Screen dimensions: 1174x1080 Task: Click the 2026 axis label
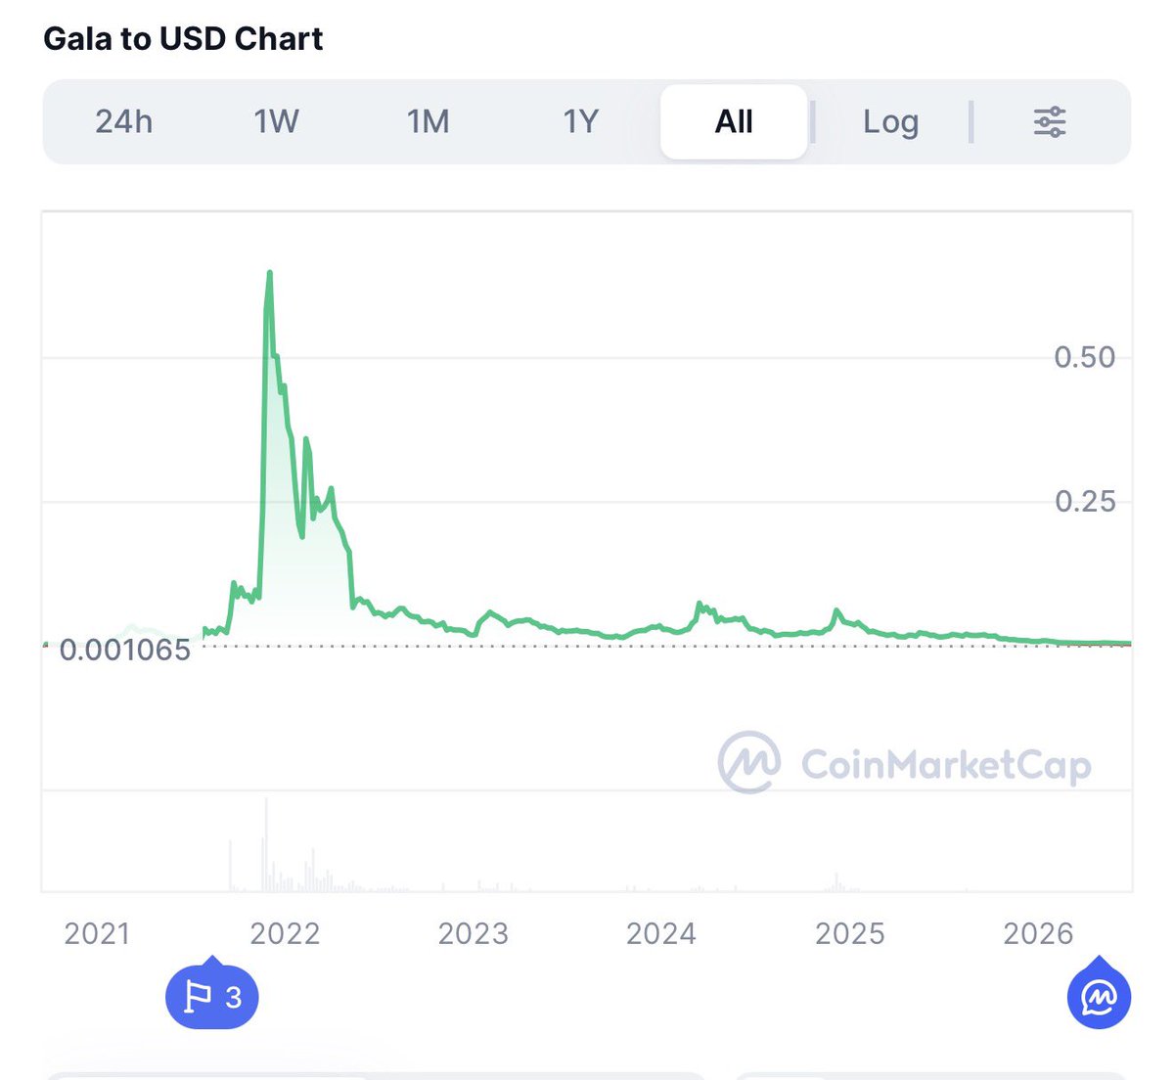(x=1038, y=934)
